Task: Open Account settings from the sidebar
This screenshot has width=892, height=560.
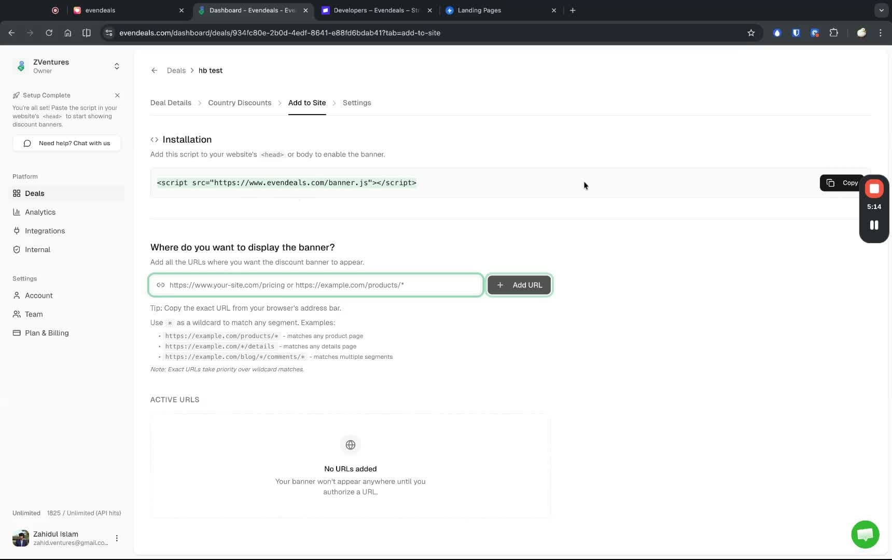Action: 38,296
